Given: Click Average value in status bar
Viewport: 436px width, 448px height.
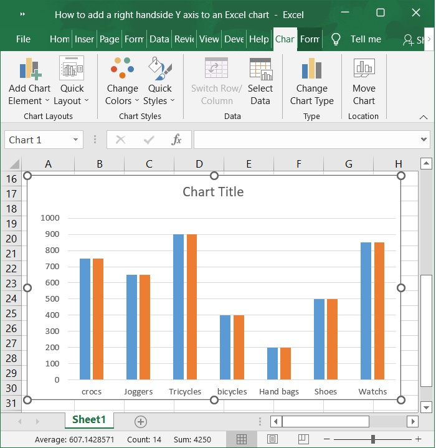Looking at the screenshot, I should (74, 439).
